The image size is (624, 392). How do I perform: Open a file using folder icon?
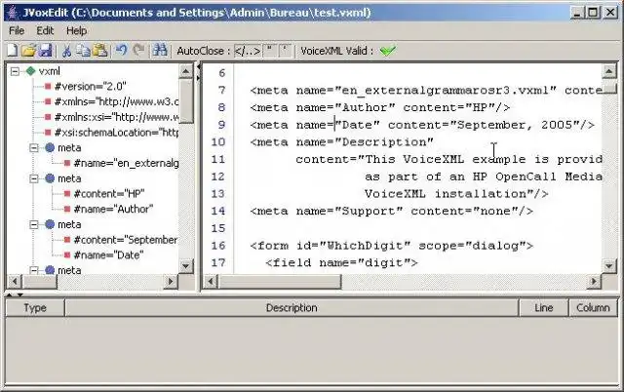[28, 51]
